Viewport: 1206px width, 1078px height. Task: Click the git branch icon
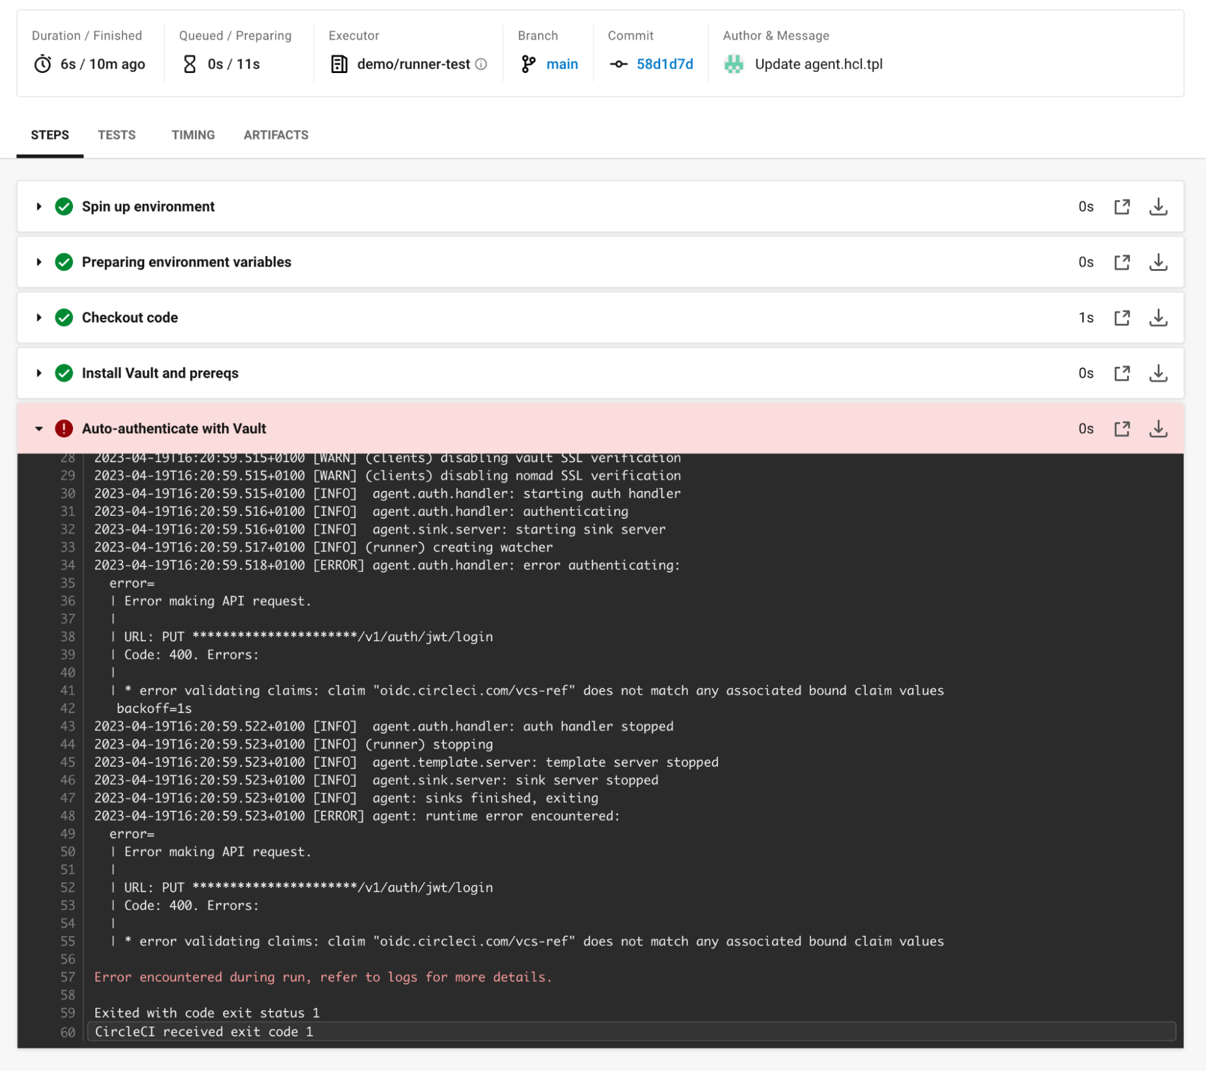tap(528, 64)
